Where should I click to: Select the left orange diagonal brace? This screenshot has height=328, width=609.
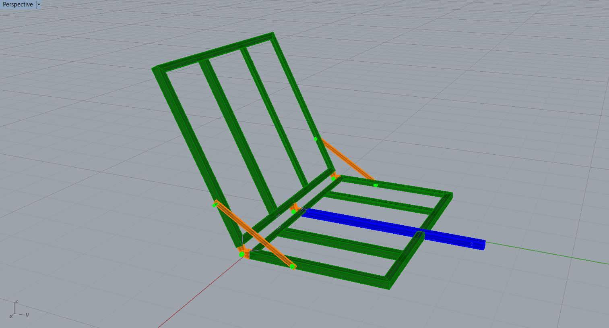255,235
